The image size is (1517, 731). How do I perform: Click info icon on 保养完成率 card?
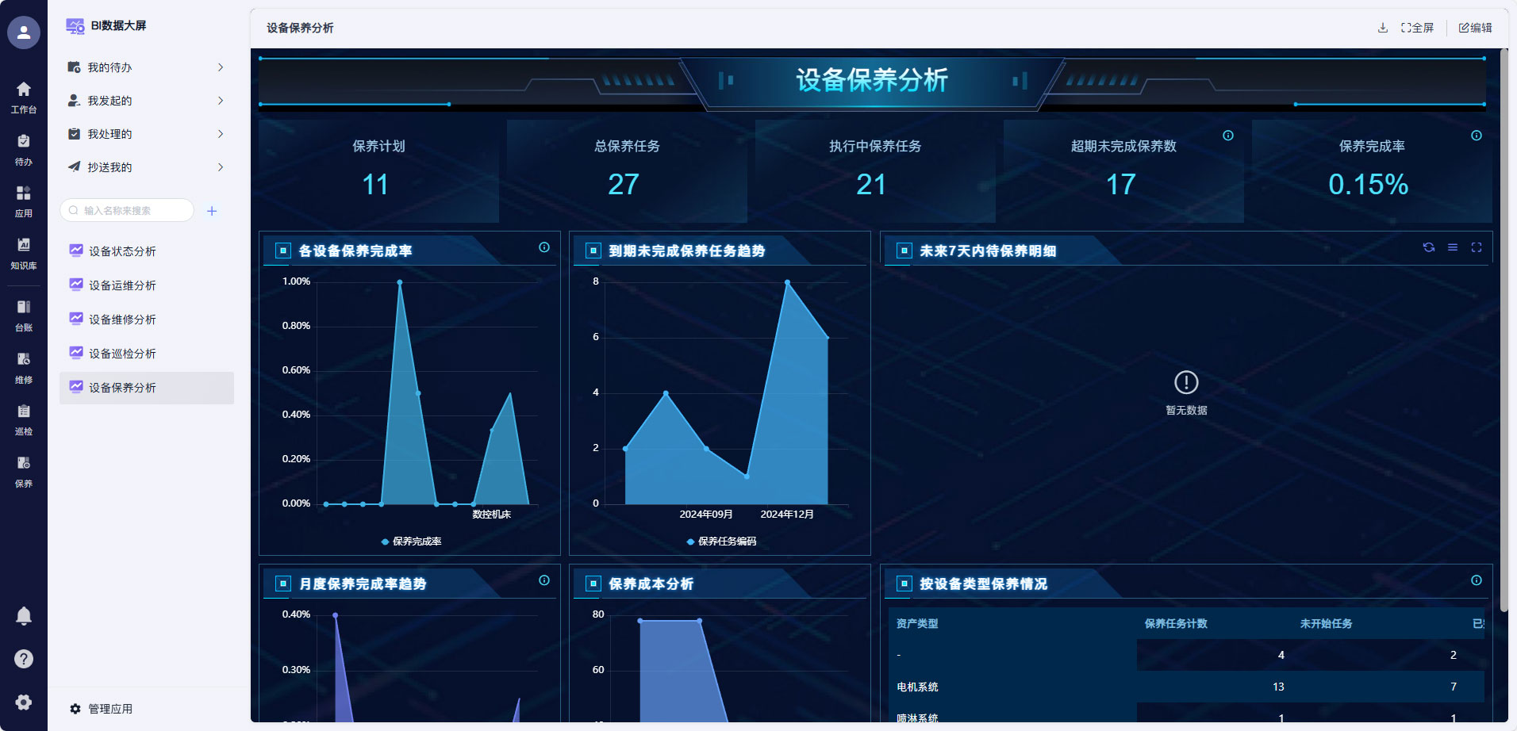click(x=1477, y=136)
